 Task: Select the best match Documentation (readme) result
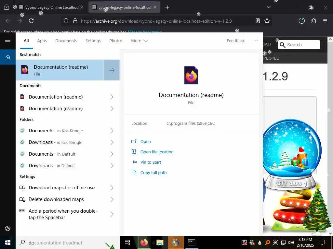(x=60, y=70)
